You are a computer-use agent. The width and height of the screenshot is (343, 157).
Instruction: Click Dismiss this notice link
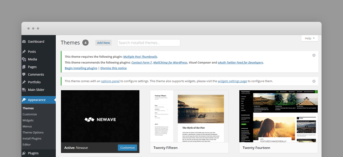pyautogui.click(x=113, y=68)
